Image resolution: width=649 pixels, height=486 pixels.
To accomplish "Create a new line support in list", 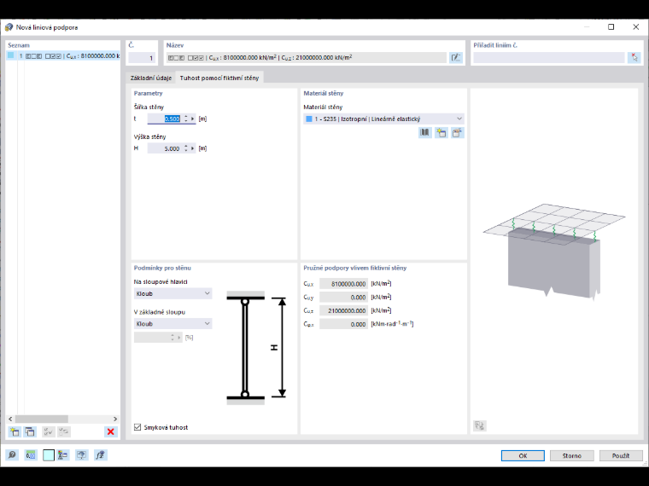I will [15, 432].
